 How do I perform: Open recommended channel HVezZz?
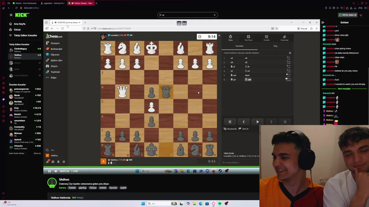(25, 147)
